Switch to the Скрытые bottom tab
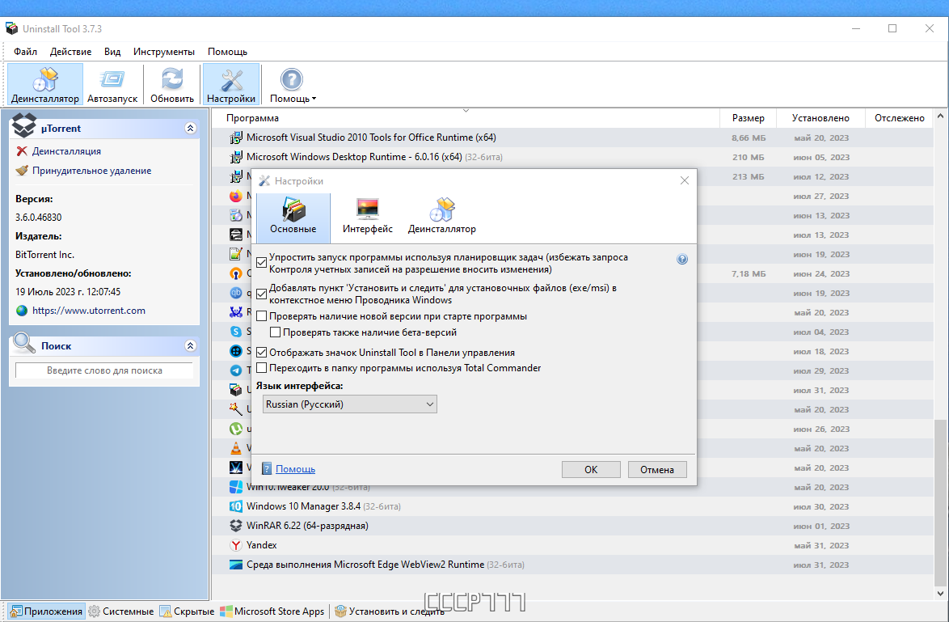This screenshot has height=622, width=949. [187, 611]
